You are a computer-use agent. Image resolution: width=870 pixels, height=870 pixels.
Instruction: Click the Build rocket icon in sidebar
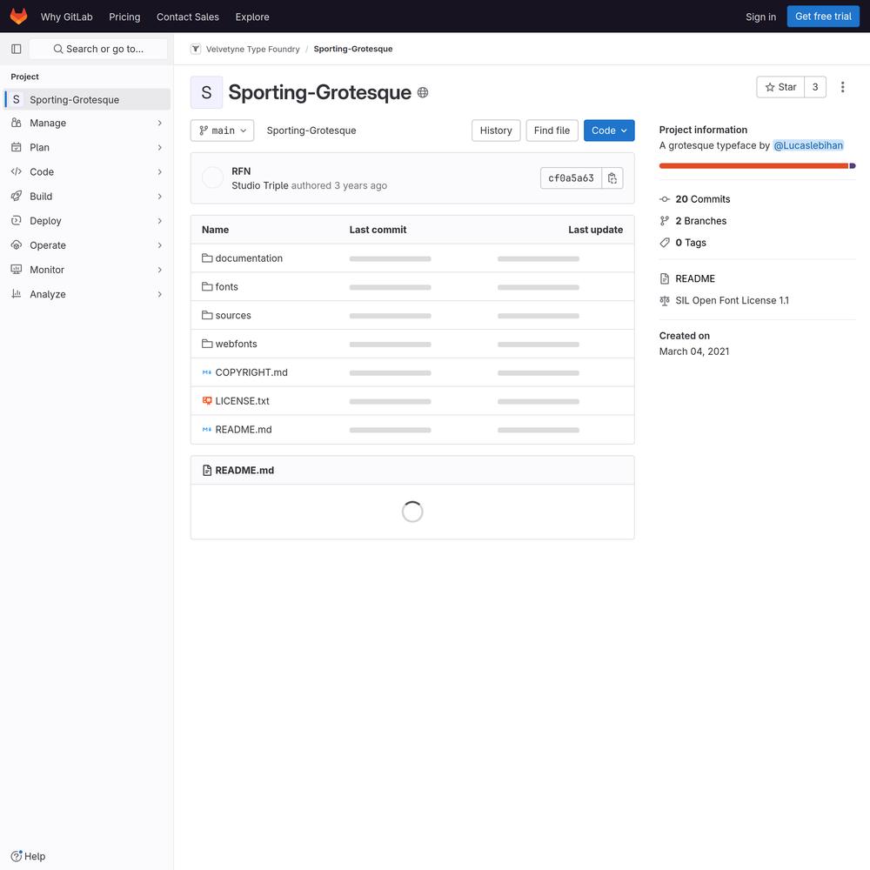click(x=16, y=196)
